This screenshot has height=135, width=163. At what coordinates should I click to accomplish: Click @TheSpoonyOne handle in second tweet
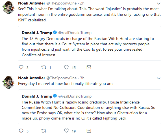point(61,78)
